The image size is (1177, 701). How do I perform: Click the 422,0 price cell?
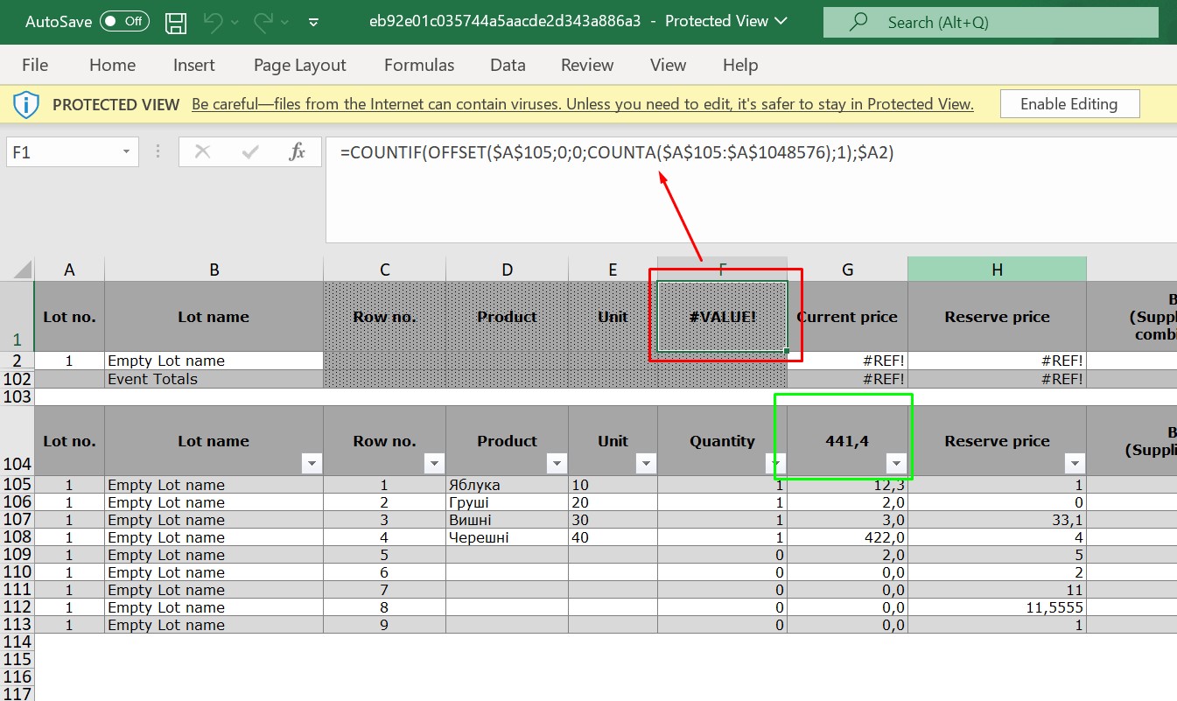point(847,537)
